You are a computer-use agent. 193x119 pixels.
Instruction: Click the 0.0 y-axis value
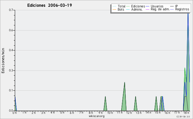coord(11,111)
